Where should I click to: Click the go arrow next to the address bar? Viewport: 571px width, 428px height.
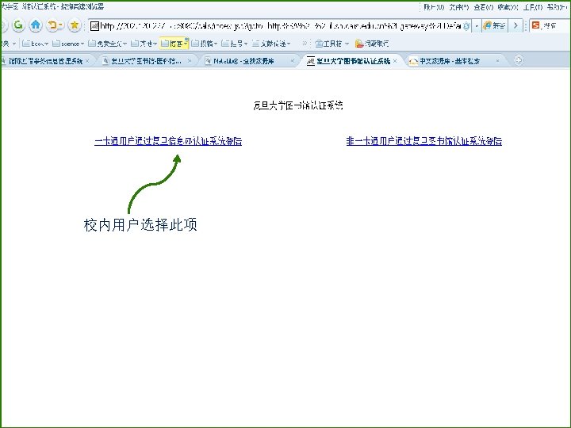pos(515,25)
